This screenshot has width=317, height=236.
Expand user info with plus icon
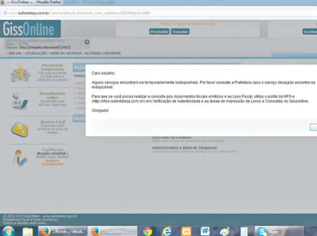[87, 42]
